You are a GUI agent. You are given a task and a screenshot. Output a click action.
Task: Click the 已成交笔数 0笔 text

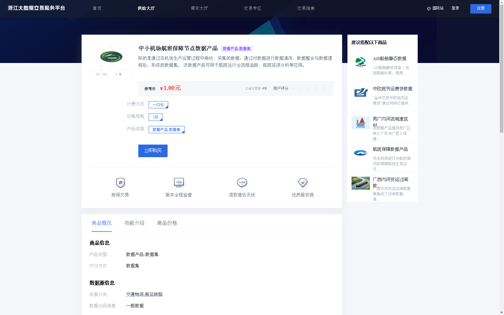pyautogui.click(x=256, y=89)
